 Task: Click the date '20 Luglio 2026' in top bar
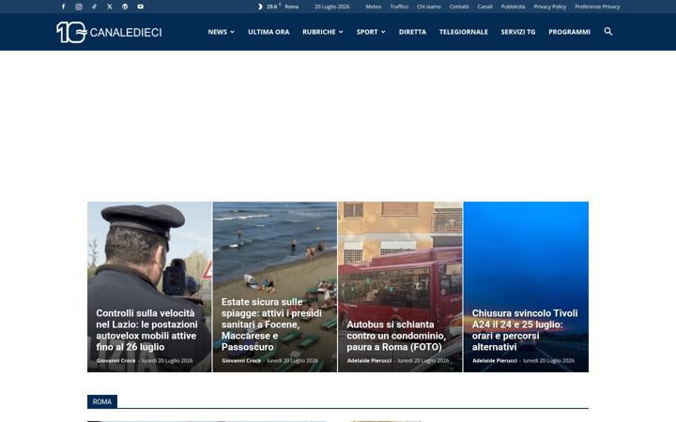(332, 7)
